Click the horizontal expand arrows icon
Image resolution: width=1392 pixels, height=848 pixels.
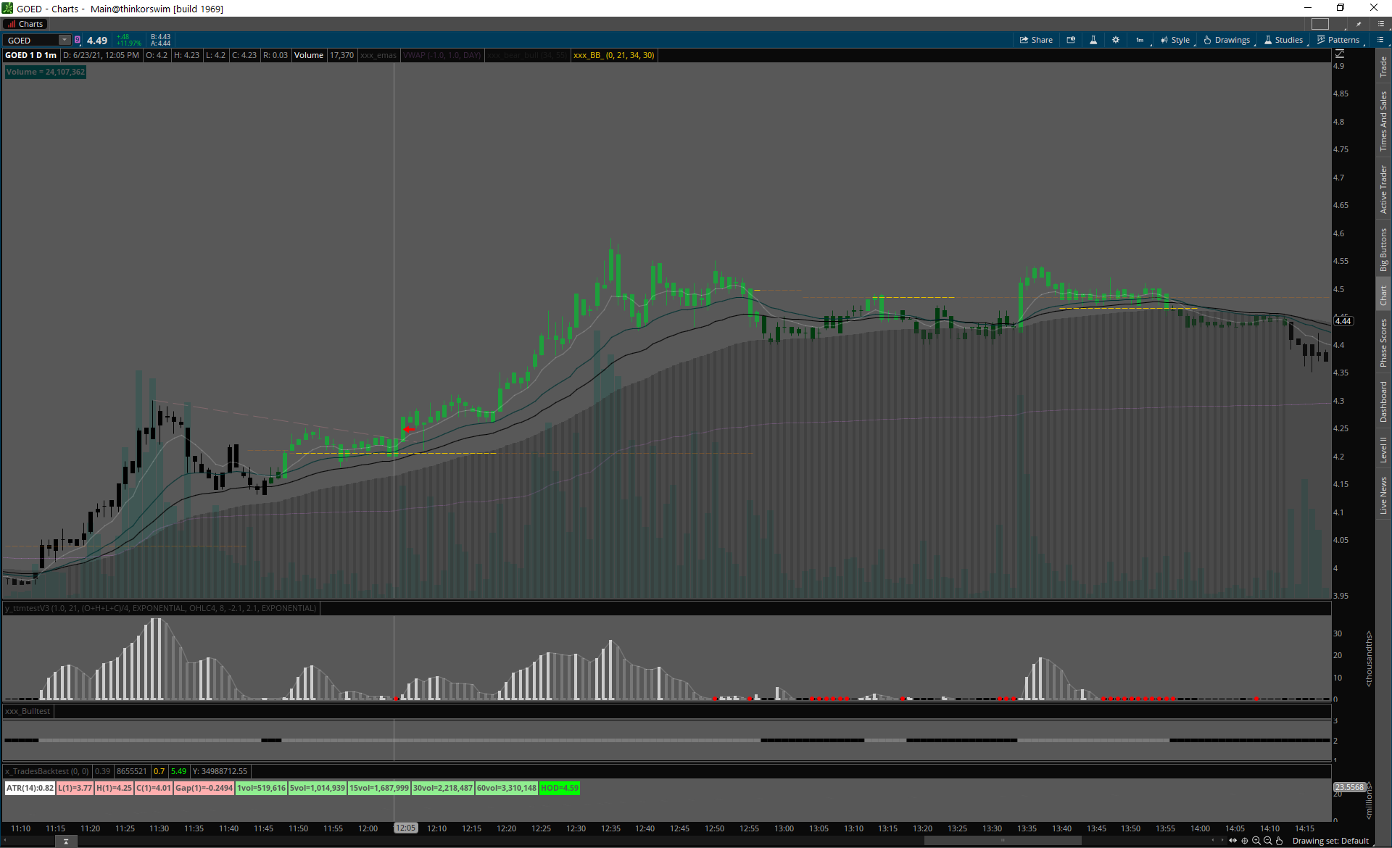(1233, 841)
